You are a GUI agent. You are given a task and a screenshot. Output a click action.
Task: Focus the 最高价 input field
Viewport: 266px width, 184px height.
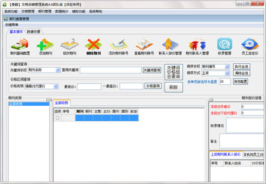[131, 86]
